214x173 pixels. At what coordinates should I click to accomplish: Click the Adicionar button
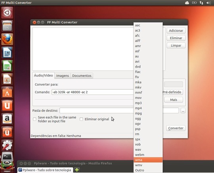tap(176, 31)
